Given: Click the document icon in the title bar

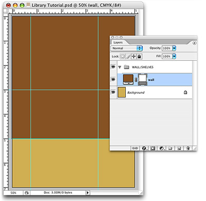Looking at the screenshot, I should point(28,5).
